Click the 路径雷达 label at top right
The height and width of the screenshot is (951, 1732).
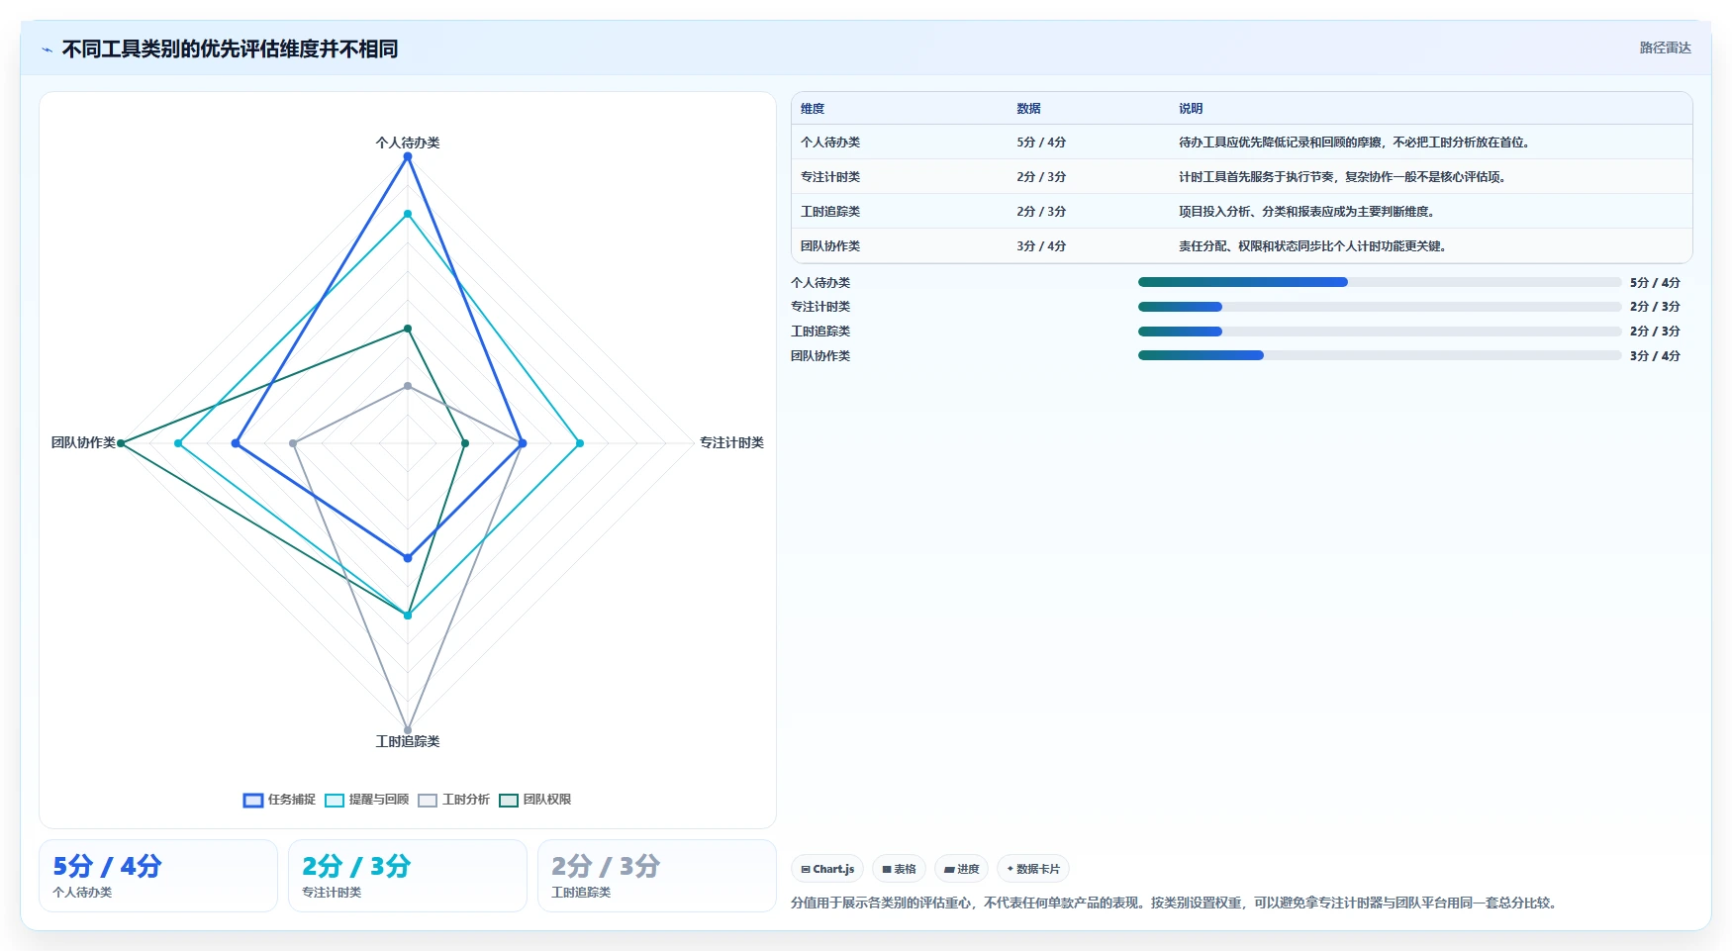click(x=1665, y=48)
